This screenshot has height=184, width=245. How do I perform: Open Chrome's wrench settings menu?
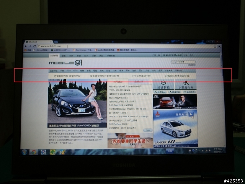pos(219,46)
